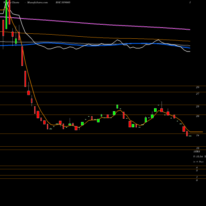The width and height of the screenshot is (206, 206).
Task: Select the 0 axis label
Action: [x=197, y=180]
